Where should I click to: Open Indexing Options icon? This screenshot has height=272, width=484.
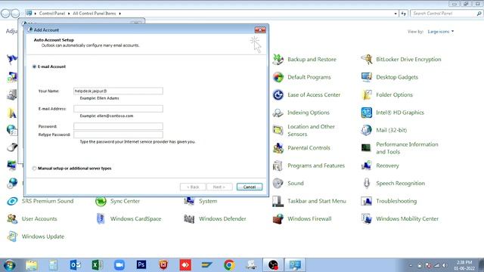[x=278, y=113]
